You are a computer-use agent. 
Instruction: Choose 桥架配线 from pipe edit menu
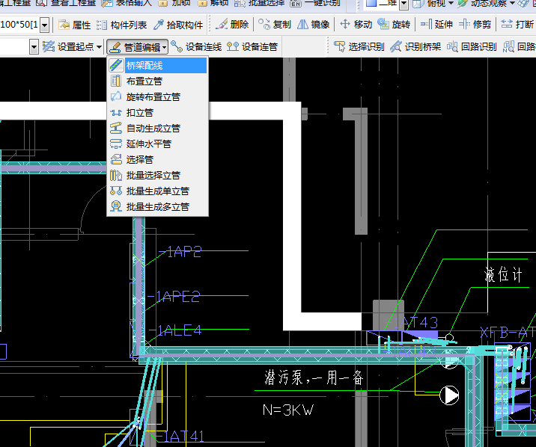pos(158,65)
